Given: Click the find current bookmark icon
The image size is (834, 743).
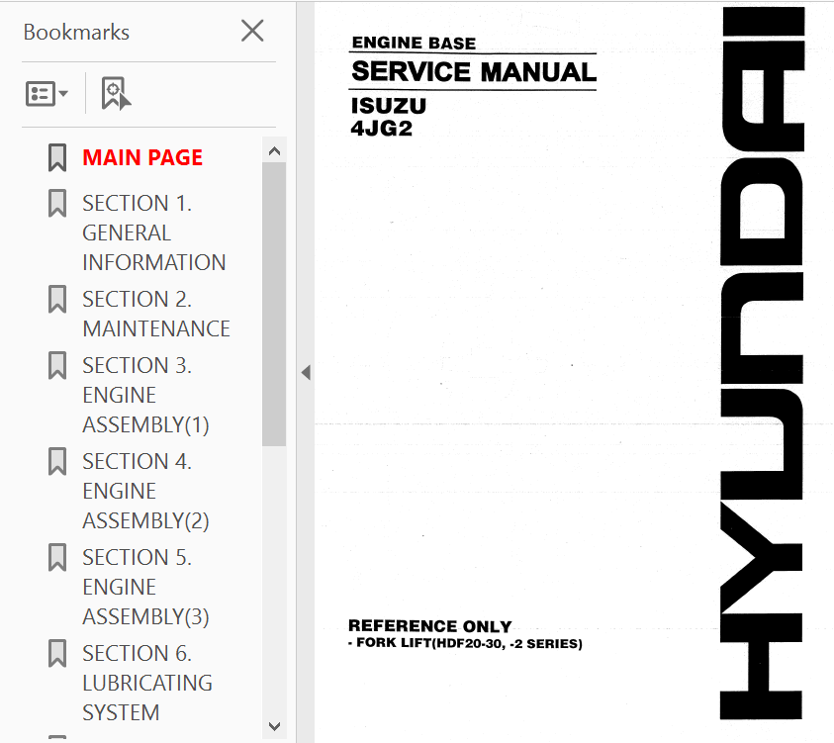Looking at the screenshot, I should pyautogui.click(x=116, y=94).
